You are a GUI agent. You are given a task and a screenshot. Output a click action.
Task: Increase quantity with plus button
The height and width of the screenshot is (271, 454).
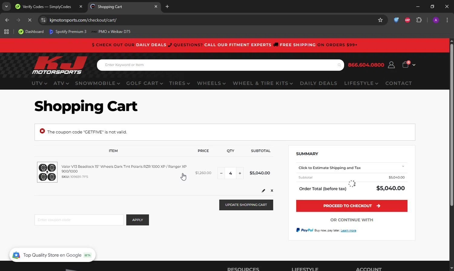click(240, 173)
